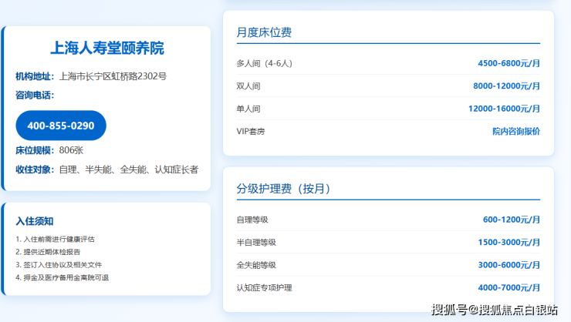Click the 分级护理费（按月）heading
Screen dimensions: 571x322
[283, 189]
